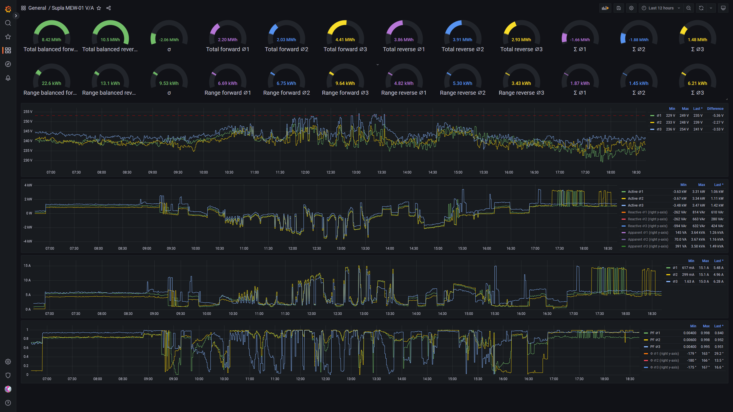The image size is (733, 412).
Task: Open the Explore compass icon
Action: click(8, 64)
